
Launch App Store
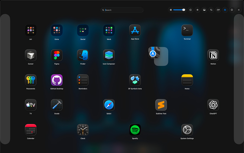[135, 30]
